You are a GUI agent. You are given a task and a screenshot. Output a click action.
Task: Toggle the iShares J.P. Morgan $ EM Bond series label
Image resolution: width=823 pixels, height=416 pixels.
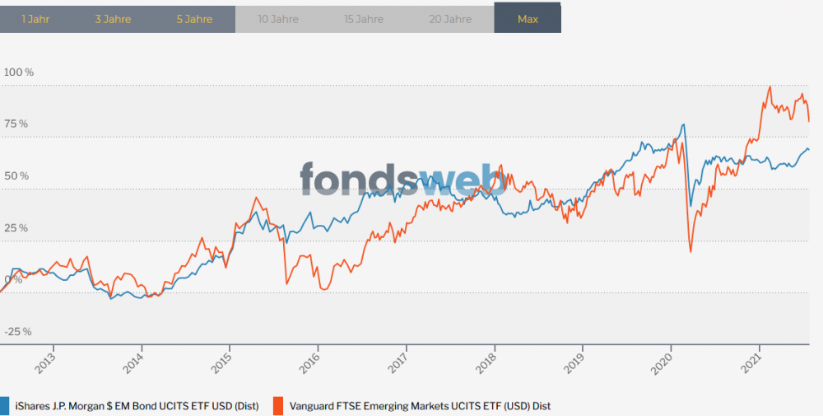pos(137,406)
